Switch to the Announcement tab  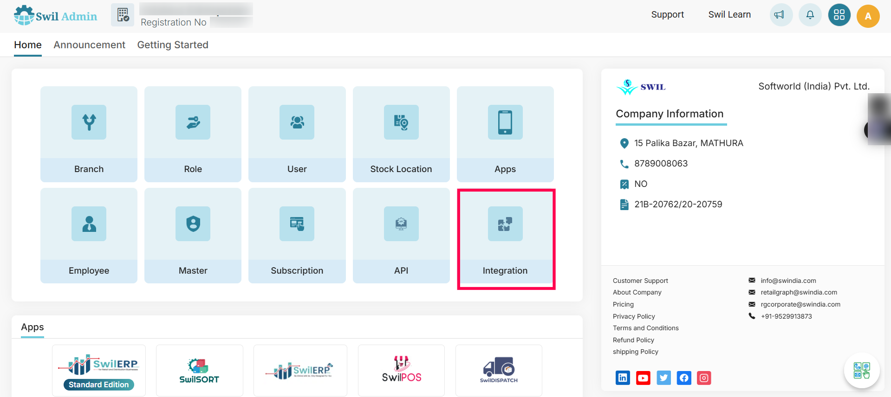tap(90, 45)
